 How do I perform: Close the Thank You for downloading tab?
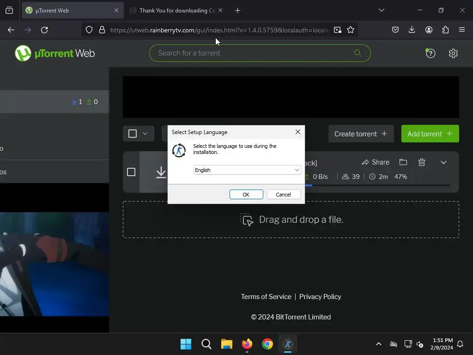220,10
